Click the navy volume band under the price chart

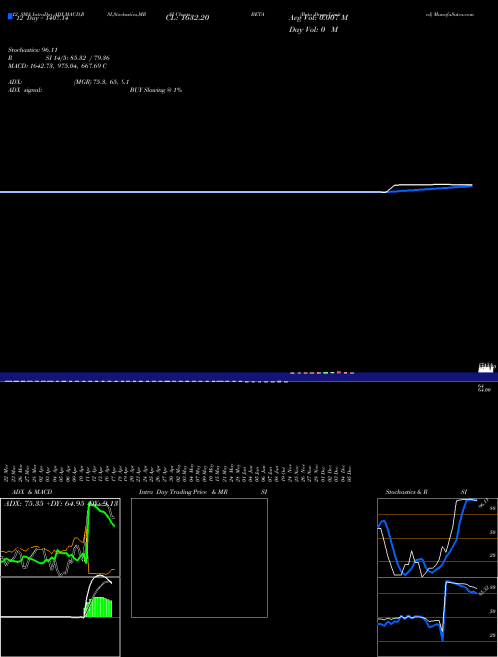(249, 377)
